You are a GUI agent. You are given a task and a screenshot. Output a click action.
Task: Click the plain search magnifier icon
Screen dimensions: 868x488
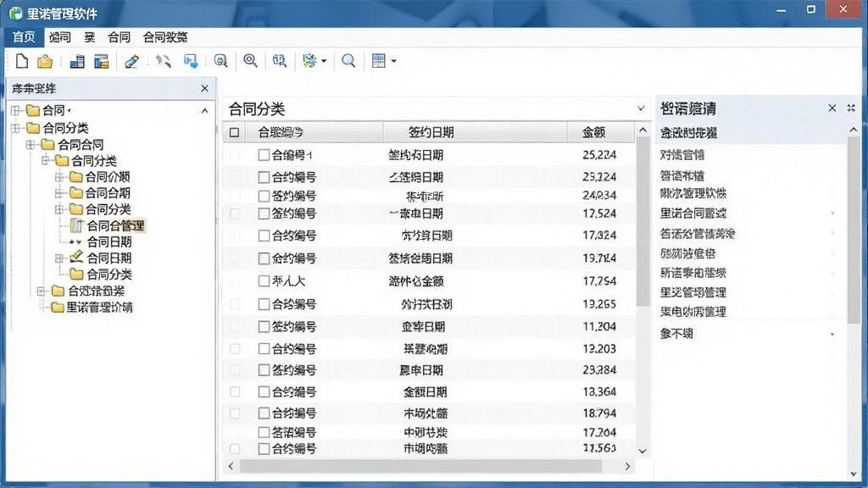(x=348, y=61)
